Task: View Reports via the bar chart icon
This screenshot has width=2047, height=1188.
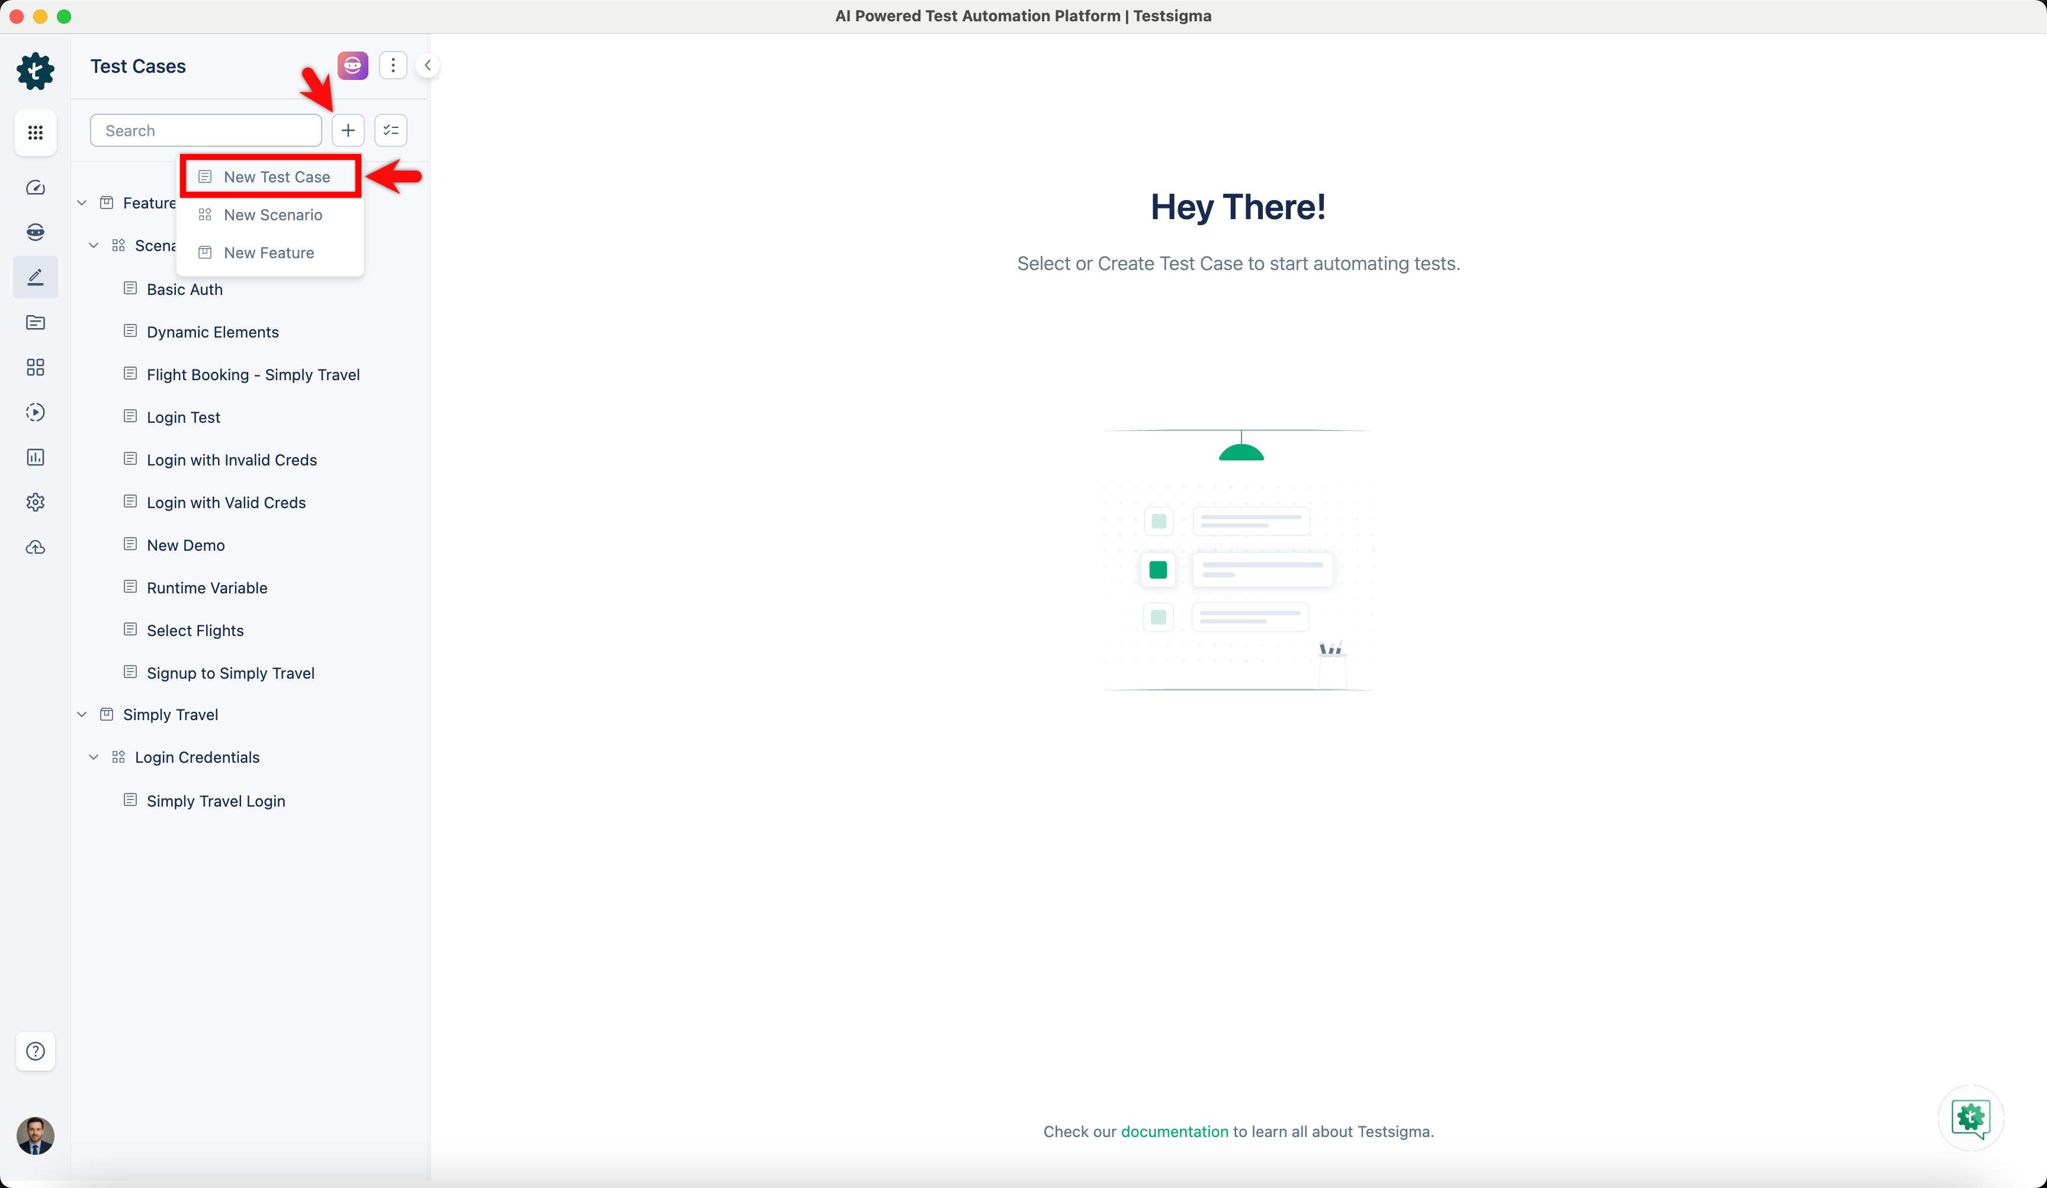Action: coord(35,457)
